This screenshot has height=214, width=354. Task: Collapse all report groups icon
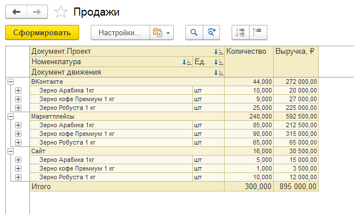coord(258,32)
